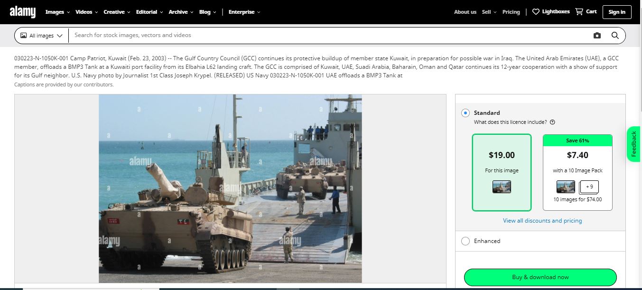Click the search by image camera icon
The width and height of the screenshot is (642, 290).
coord(597,36)
